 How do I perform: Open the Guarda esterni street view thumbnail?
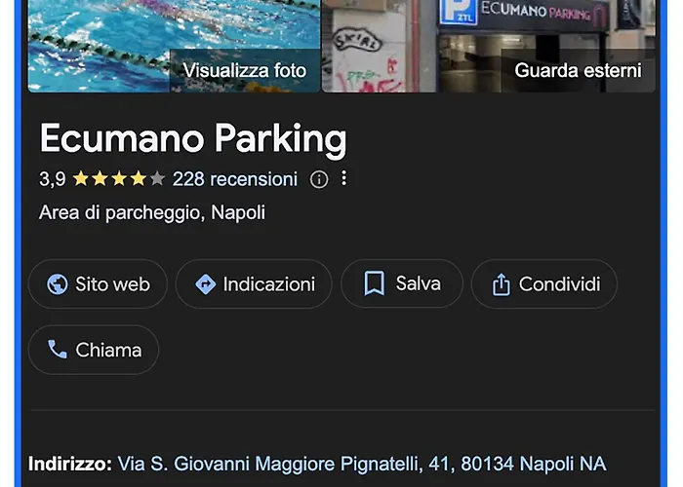(x=489, y=46)
